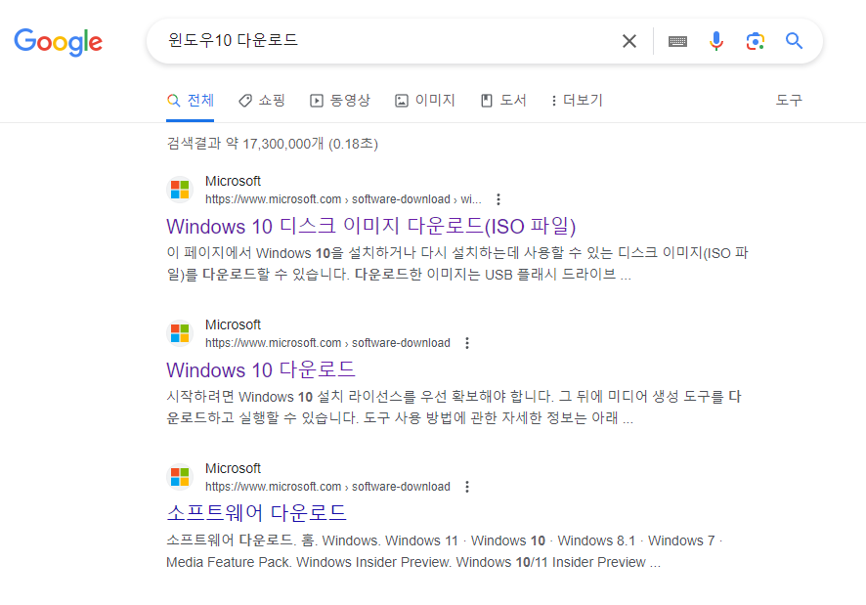Open the on-screen keyboard input tool
The height and width of the screenshot is (605, 866).
pos(677,41)
